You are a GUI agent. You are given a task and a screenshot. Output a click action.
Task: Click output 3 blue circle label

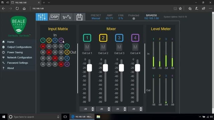click(x=67, y=58)
